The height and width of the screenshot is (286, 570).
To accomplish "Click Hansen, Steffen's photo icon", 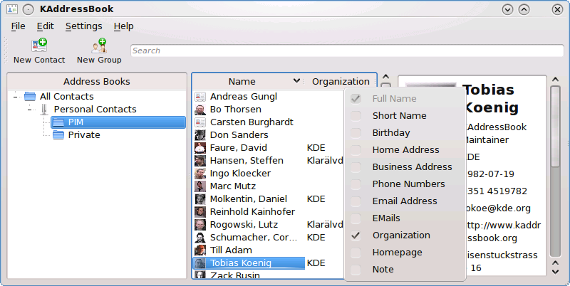I will coord(200,160).
